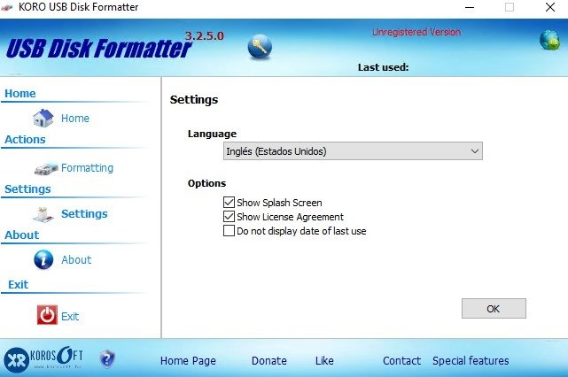The image size is (568, 377).
Task: Open the Home Page link
Action: (x=188, y=361)
